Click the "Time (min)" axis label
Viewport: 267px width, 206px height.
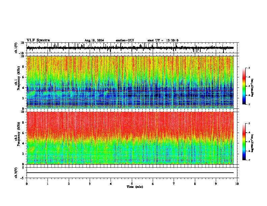coord(135,187)
